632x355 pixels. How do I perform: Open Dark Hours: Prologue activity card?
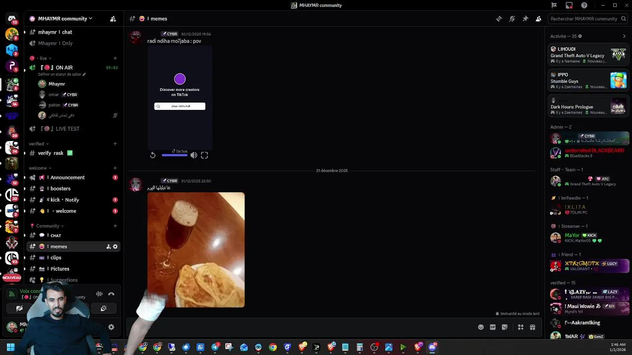click(x=589, y=106)
